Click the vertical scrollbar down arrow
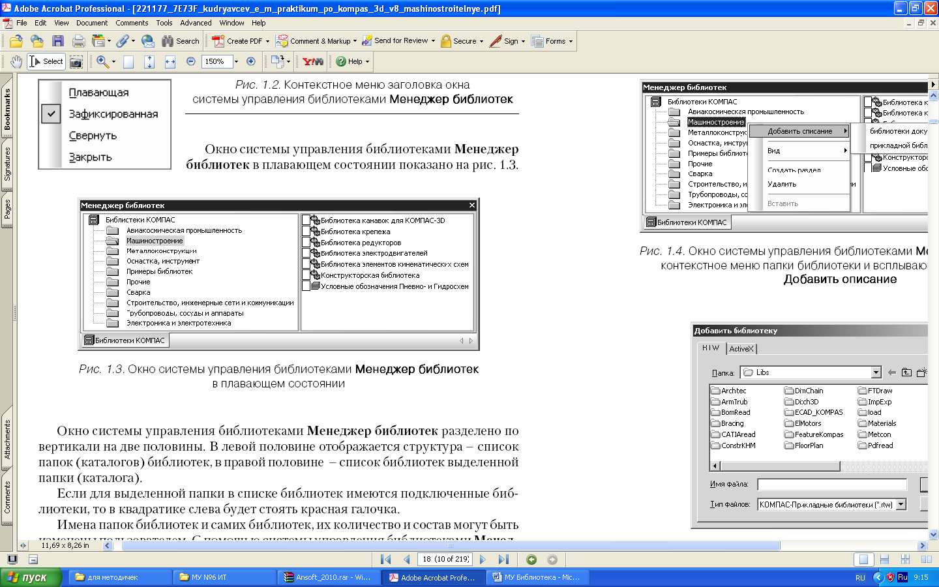 pos(933,534)
